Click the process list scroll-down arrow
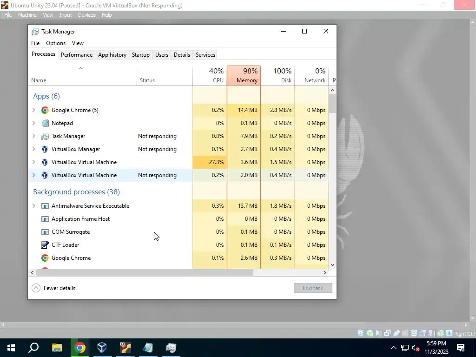Screen dimensions: 476x357 (332, 264)
